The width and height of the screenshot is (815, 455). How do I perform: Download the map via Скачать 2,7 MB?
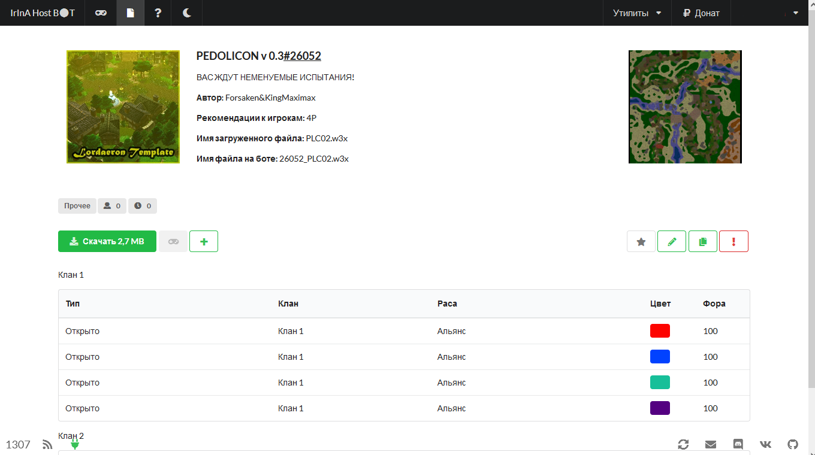[x=107, y=241]
